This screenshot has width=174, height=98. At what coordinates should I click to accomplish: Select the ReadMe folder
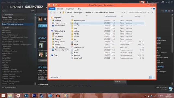click(76, 36)
